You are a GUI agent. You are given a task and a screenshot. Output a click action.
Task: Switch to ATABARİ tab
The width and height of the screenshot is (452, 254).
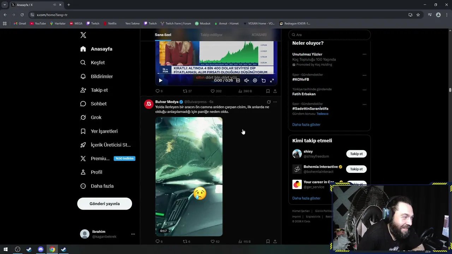pos(259,35)
